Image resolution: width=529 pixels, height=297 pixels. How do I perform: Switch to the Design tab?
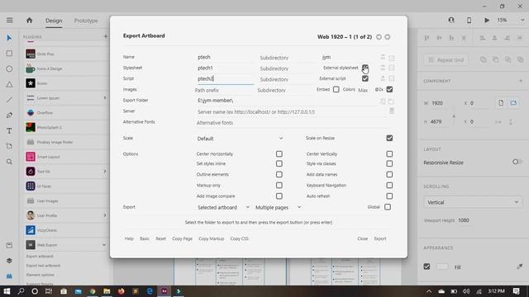click(x=54, y=21)
